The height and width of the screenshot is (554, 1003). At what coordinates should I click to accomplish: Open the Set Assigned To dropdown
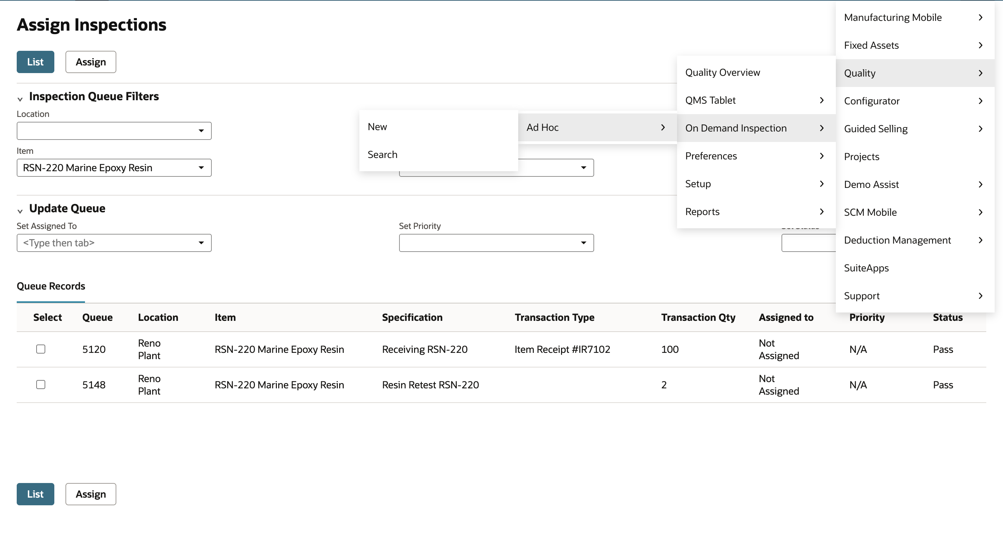tap(114, 243)
